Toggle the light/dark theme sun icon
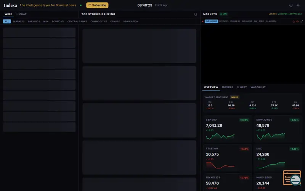This screenshot has height=191, width=305. pos(298,5)
